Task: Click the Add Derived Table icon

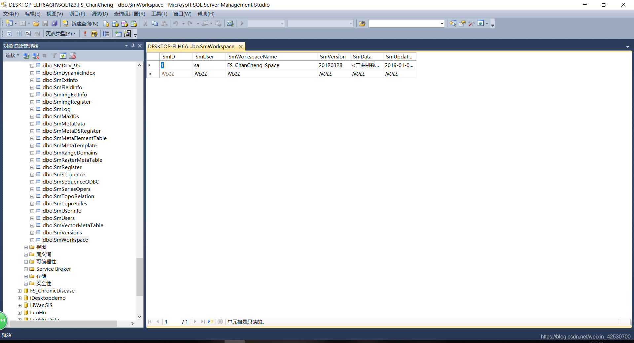Action: [127, 33]
